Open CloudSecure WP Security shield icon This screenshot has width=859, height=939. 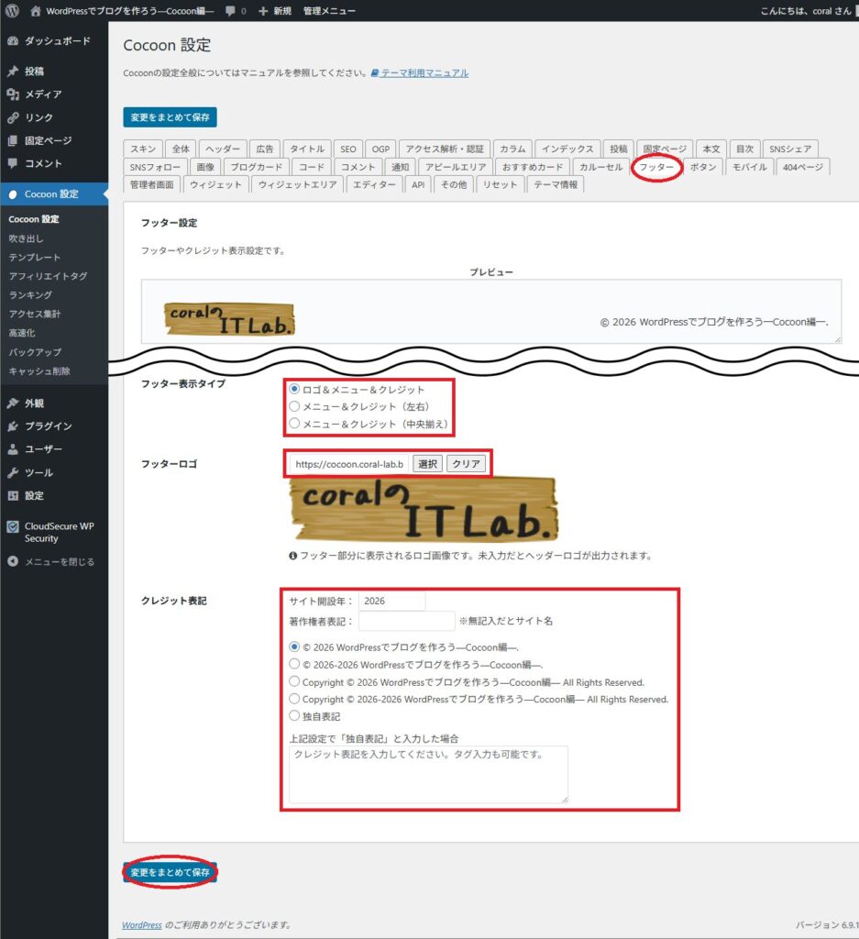[13, 527]
